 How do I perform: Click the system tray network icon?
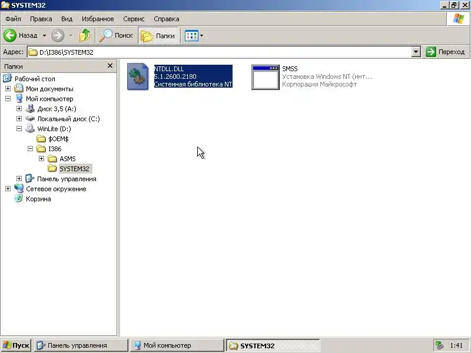(x=439, y=345)
